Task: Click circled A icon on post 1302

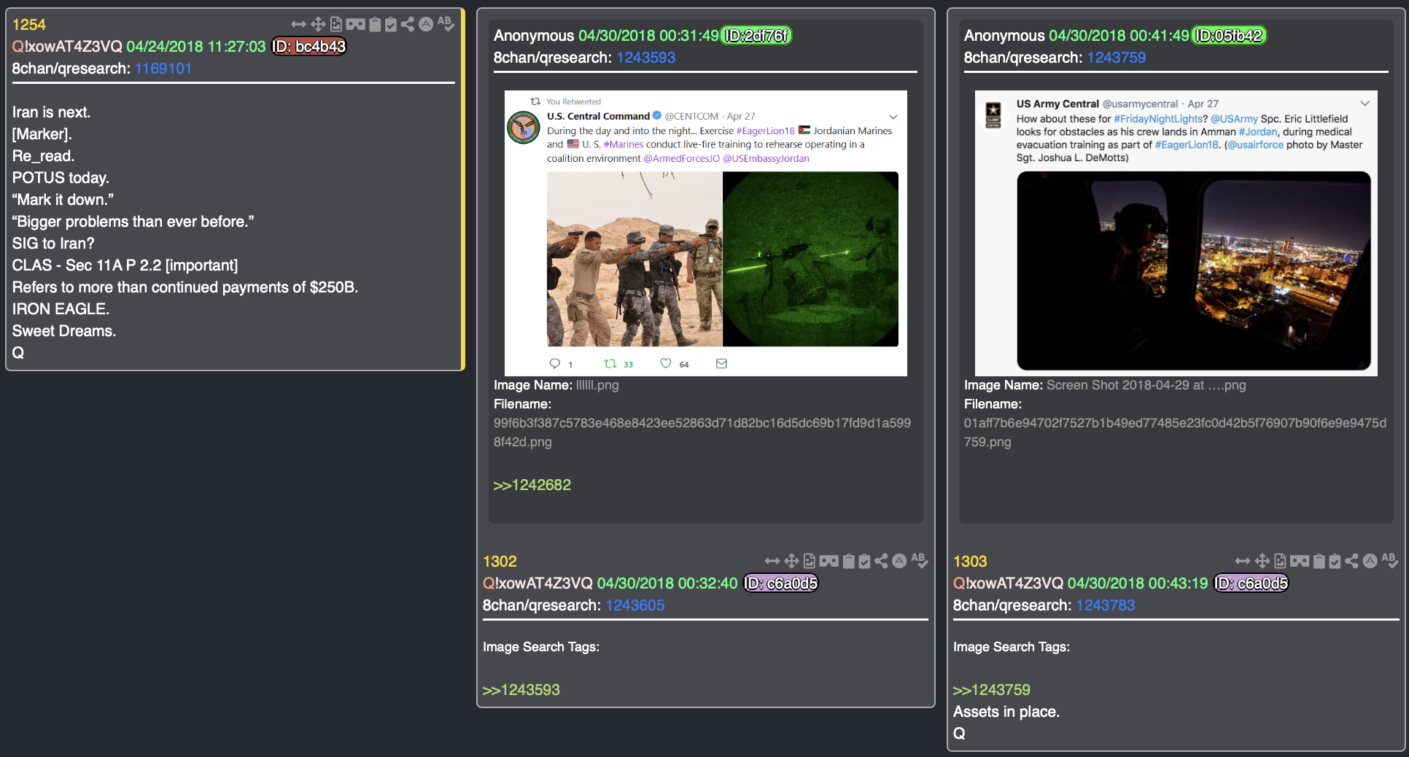Action: (x=899, y=561)
